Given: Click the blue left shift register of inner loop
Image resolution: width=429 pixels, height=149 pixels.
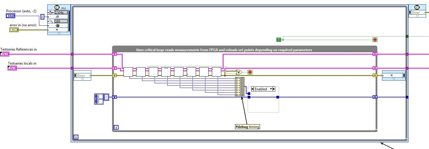Looking at the screenshot, I should pos(115,97).
